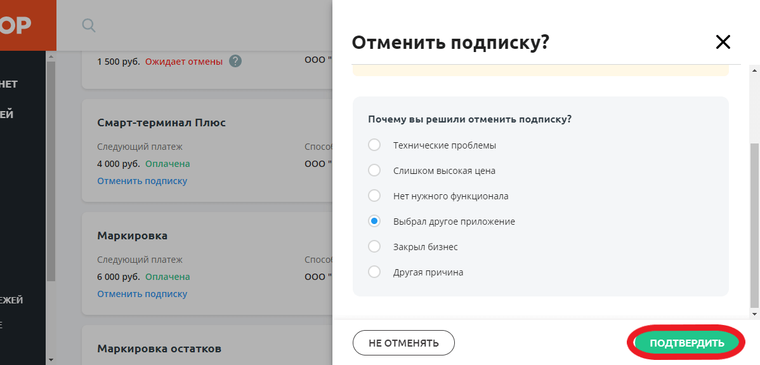This screenshot has height=365, width=760.
Task: Click the Отменить подписку? dialog title
Action: (x=450, y=43)
